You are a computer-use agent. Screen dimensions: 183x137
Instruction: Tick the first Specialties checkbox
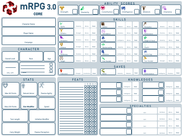pyautogui.click(x=129, y=111)
